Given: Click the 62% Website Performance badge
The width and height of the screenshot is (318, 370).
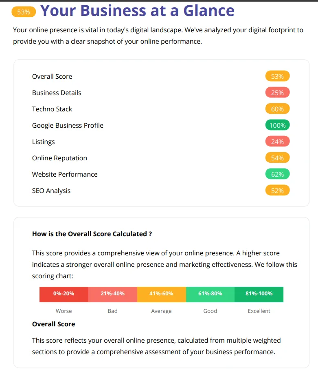Looking at the screenshot, I should tap(277, 174).
